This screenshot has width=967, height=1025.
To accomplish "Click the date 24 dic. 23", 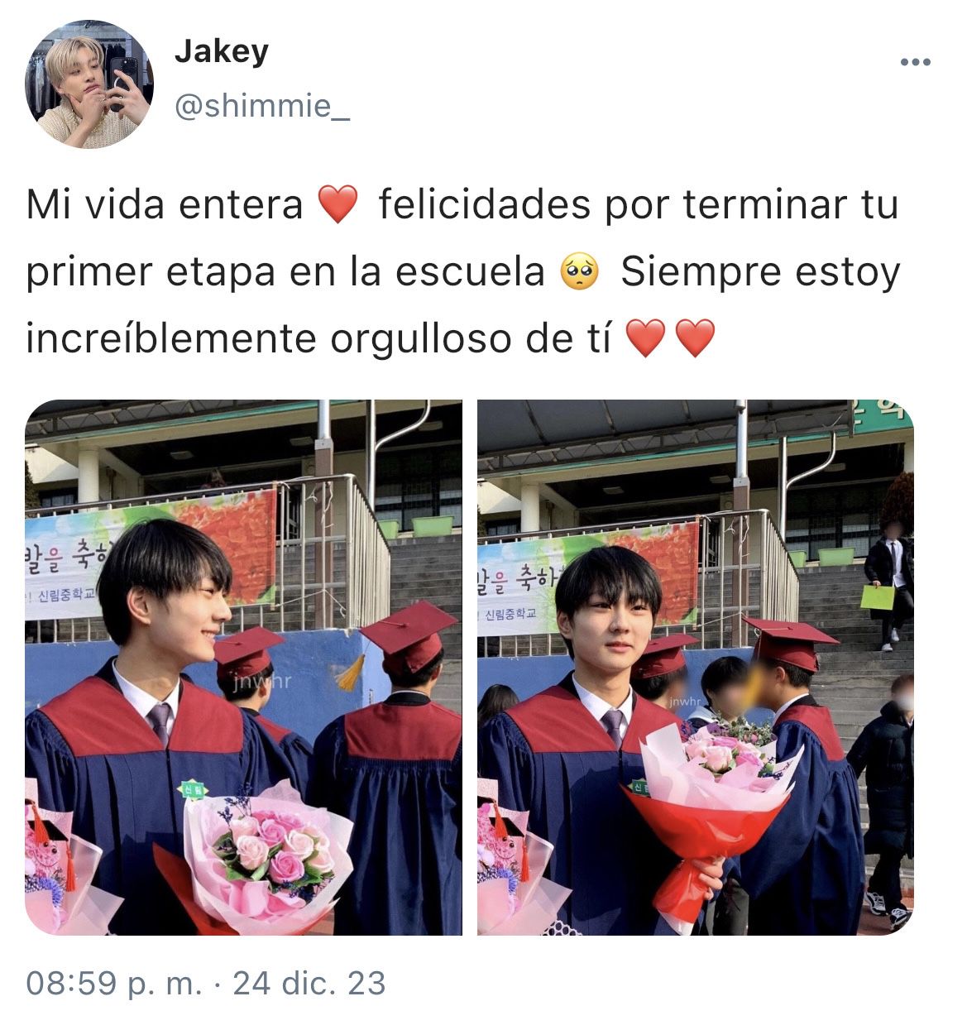I will tap(309, 984).
